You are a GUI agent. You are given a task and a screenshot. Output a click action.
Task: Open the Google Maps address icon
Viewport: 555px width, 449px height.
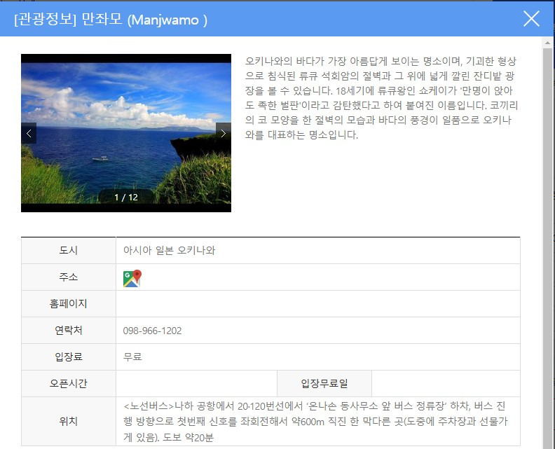pyautogui.click(x=132, y=279)
